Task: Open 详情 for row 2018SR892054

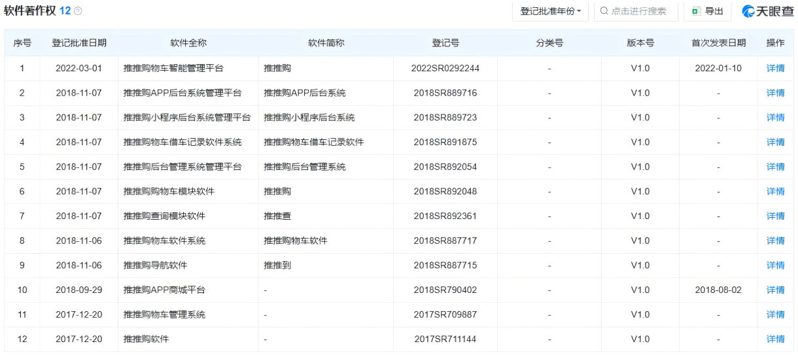Action: (775, 167)
